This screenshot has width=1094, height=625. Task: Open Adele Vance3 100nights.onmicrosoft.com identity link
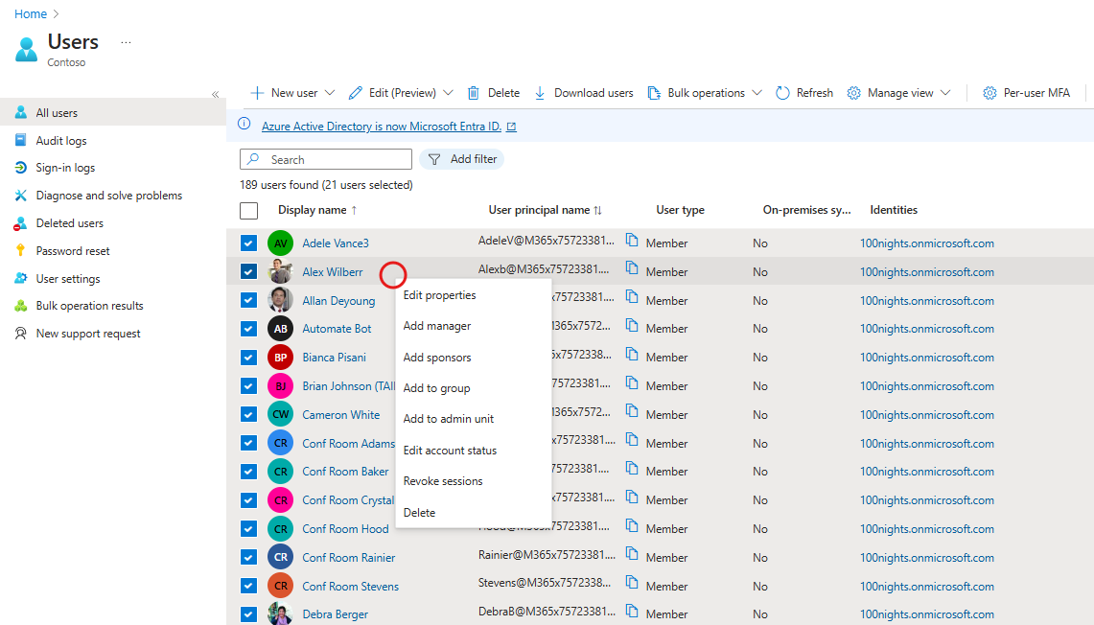(927, 243)
